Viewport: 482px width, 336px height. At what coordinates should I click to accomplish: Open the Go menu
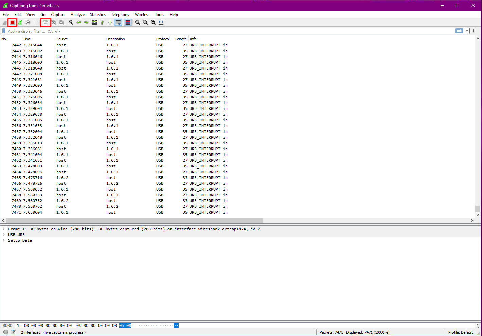[43, 15]
